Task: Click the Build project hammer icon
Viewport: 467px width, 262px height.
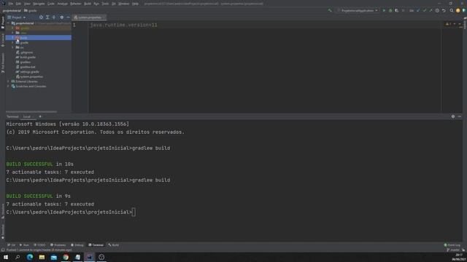Action: point(330,10)
